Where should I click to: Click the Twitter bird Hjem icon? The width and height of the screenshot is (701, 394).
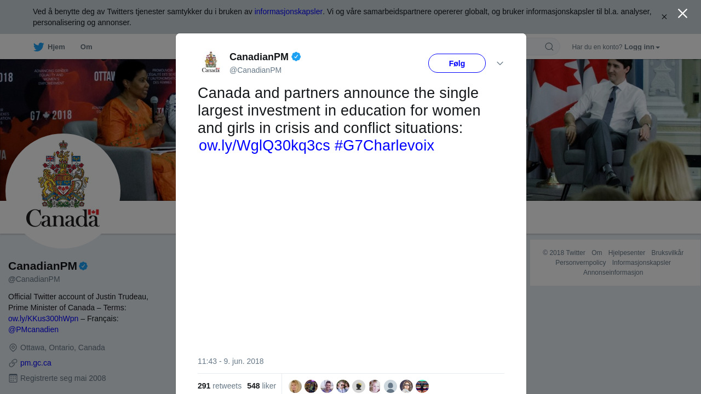point(39,47)
